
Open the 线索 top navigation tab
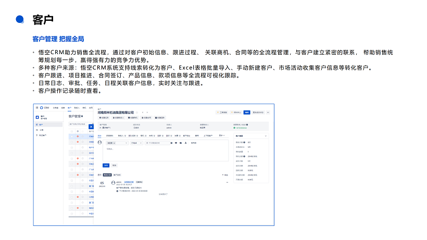(x=63, y=108)
